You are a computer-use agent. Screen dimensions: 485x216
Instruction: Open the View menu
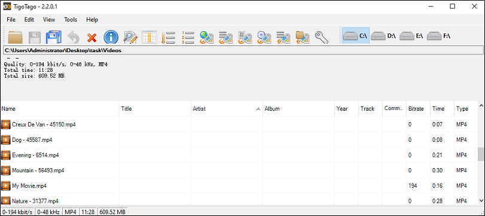coord(49,20)
